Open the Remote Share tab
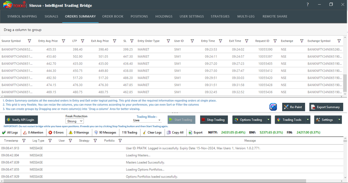348x183 pixels. click(275, 16)
